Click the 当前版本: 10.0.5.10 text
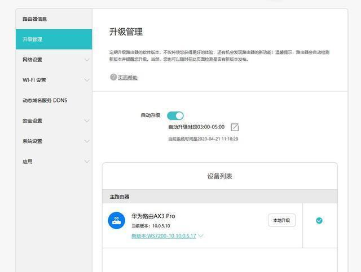Viewport: 361px width, 272px height. [x=151, y=226]
